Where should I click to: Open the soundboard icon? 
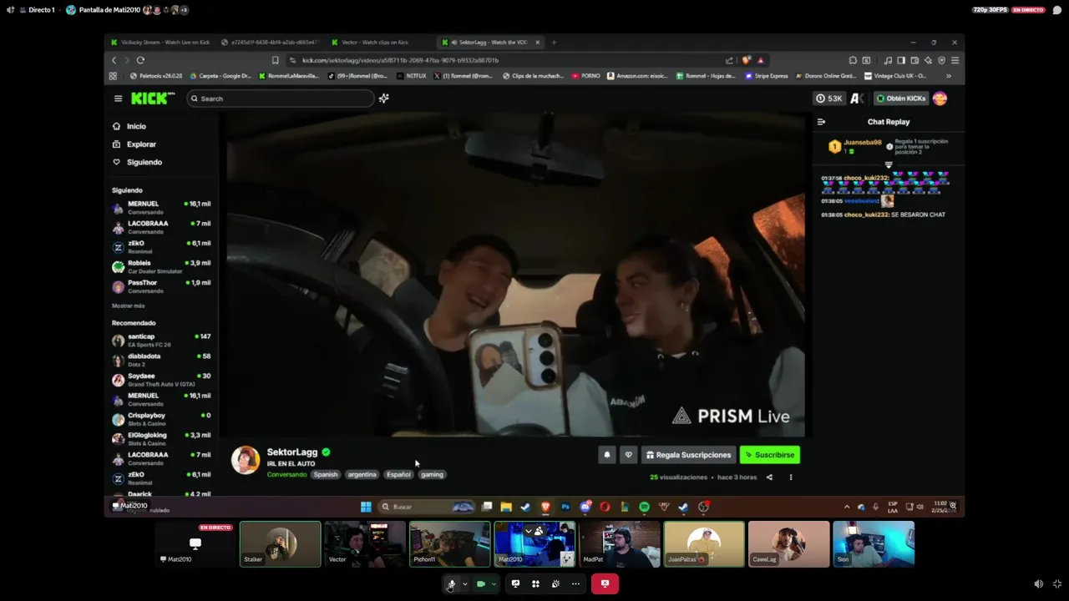click(x=555, y=584)
